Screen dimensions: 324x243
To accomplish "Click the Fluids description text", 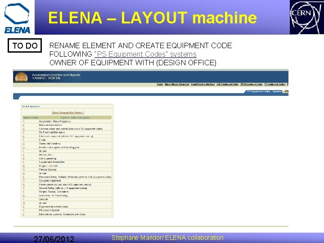I will pyautogui.click(x=42, y=140).
